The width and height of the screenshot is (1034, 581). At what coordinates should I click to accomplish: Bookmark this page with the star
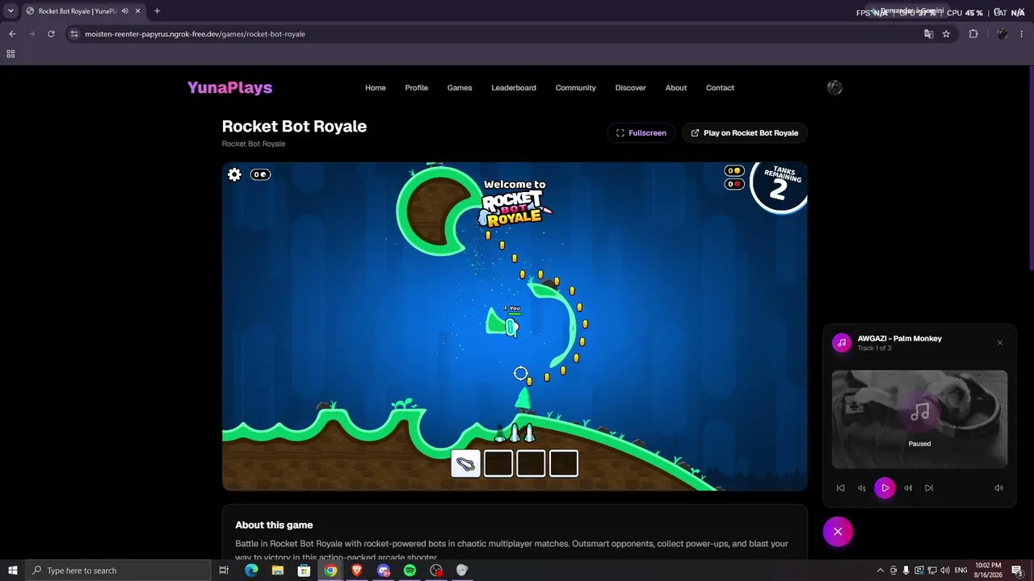946,34
